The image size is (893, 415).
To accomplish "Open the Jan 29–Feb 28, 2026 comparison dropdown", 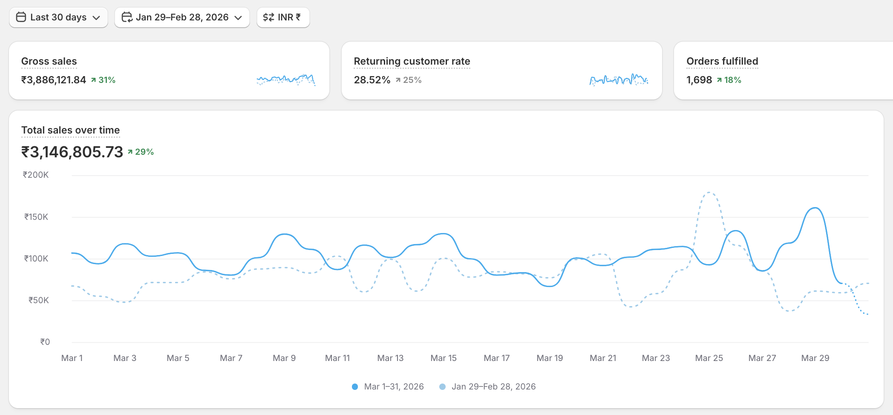I will (x=182, y=17).
